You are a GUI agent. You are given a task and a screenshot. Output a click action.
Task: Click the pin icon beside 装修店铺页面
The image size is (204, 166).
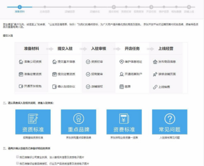coord(155,74)
